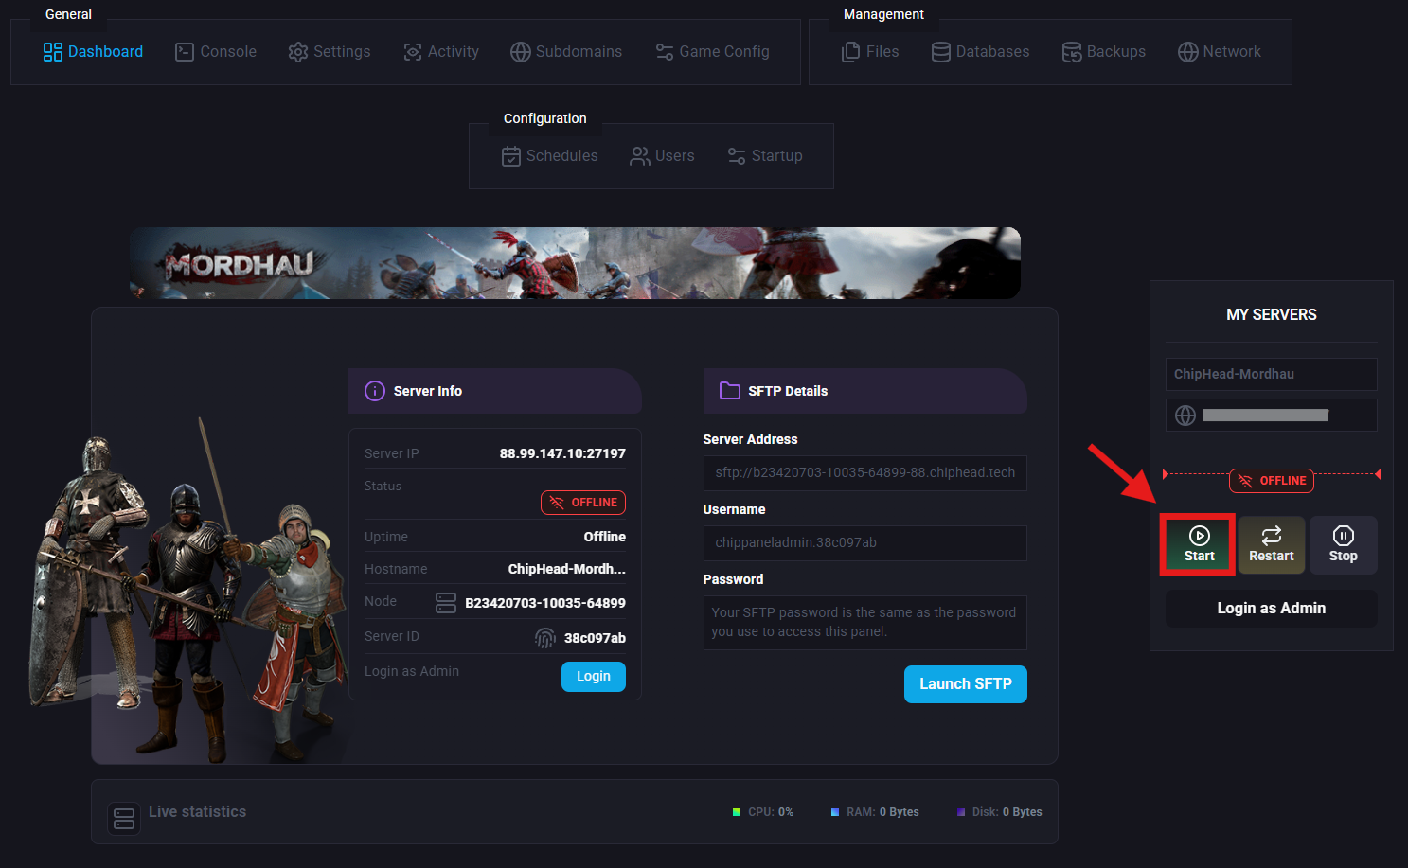Image resolution: width=1408 pixels, height=868 pixels.
Task: Restart the server
Action: coord(1272,545)
